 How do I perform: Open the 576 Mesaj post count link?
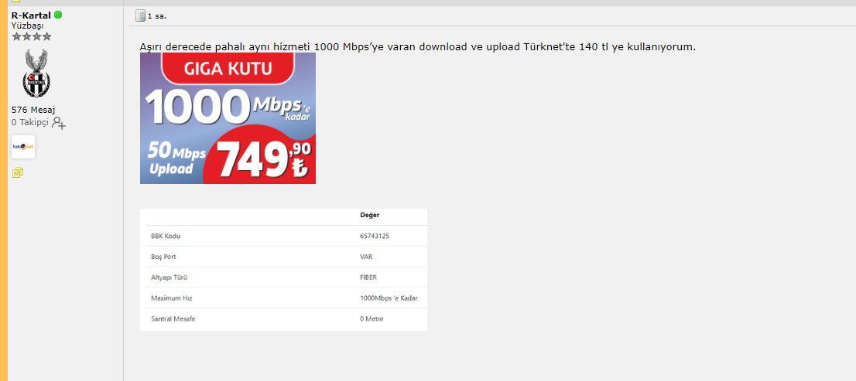point(33,110)
